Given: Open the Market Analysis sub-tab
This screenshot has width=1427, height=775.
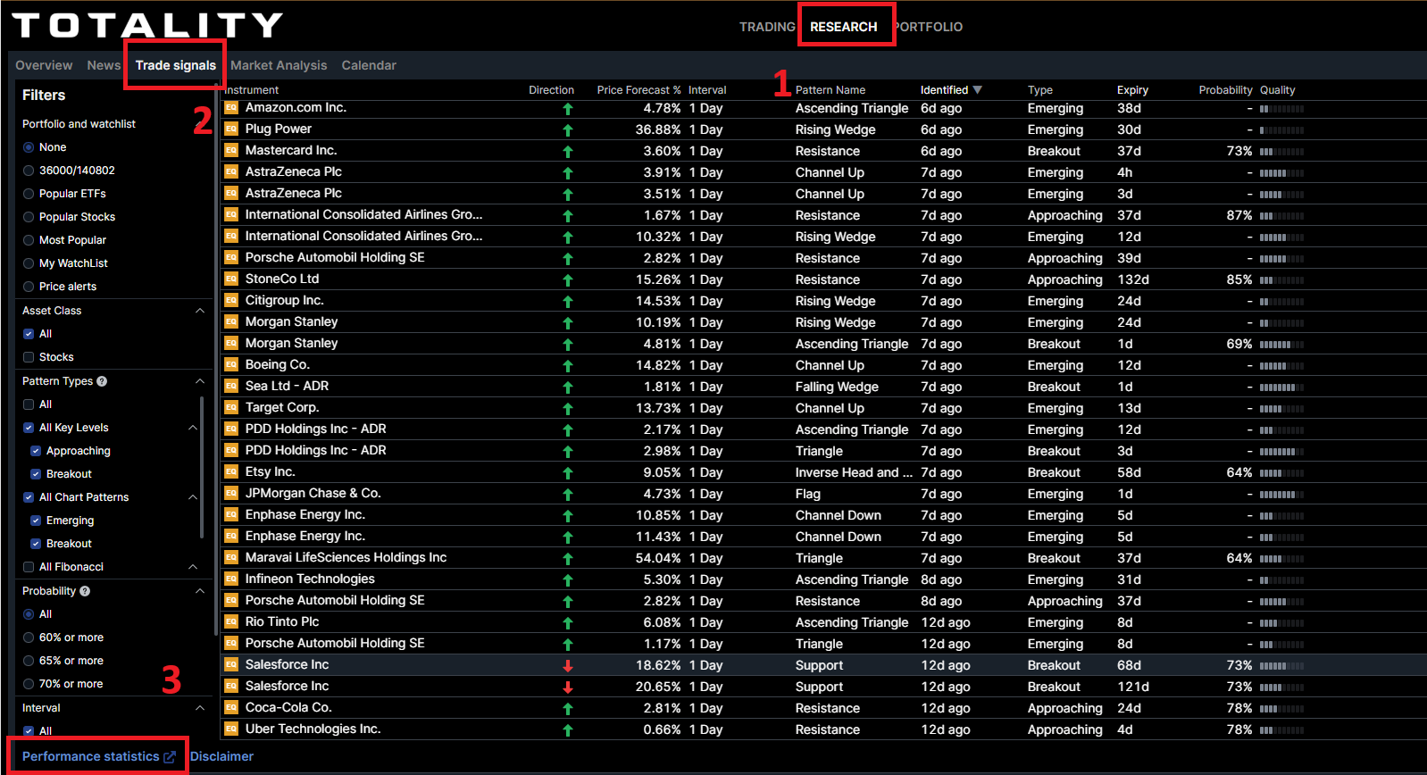Looking at the screenshot, I should point(279,65).
